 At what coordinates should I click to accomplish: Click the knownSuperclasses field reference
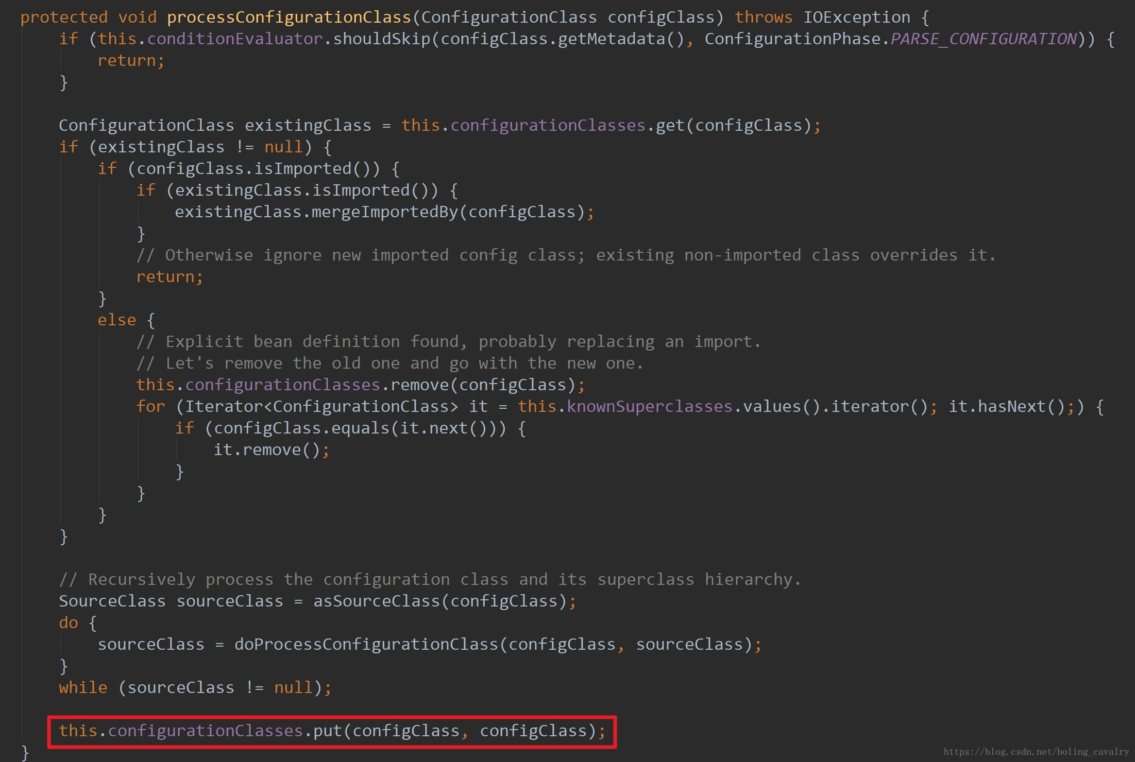(649, 407)
